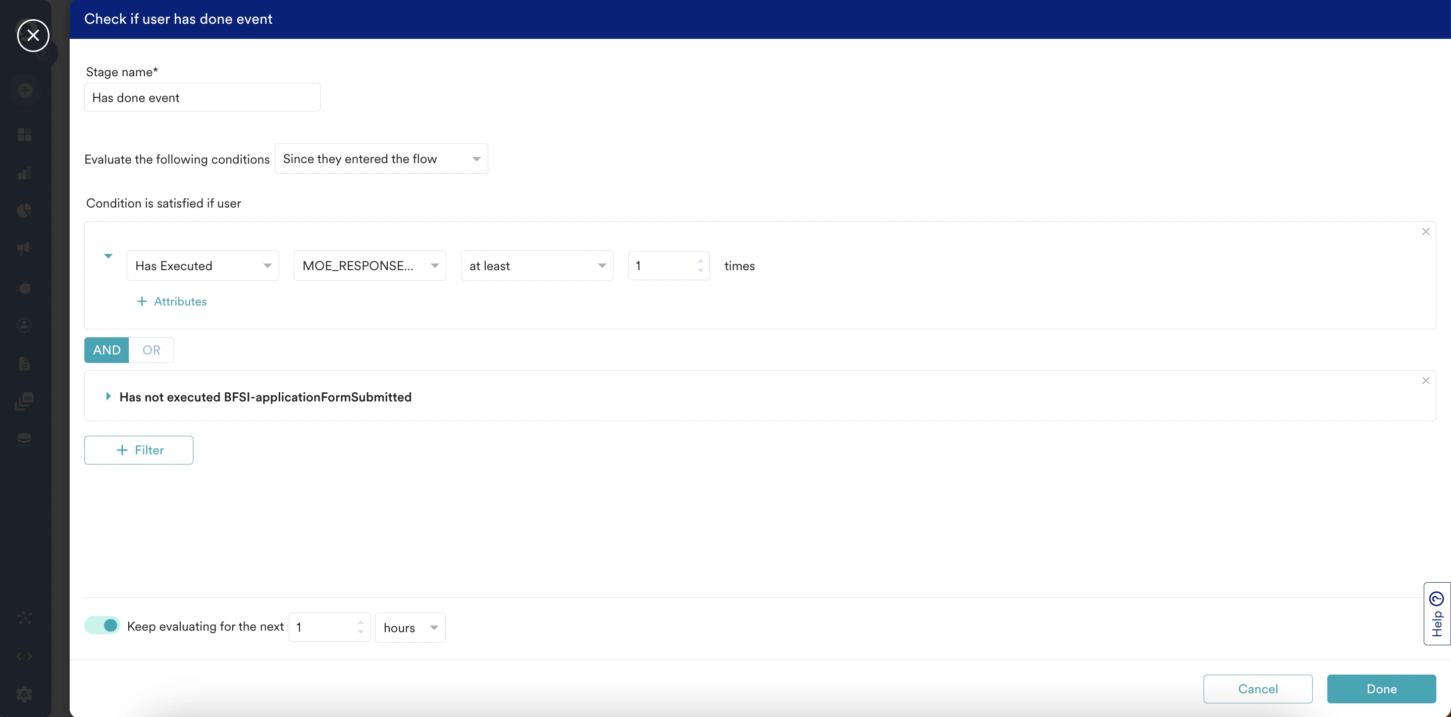Image resolution: width=1451 pixels, height=717 pixels.
Task: Click the settings gear in sidebar
Action: tap(24, 694)
